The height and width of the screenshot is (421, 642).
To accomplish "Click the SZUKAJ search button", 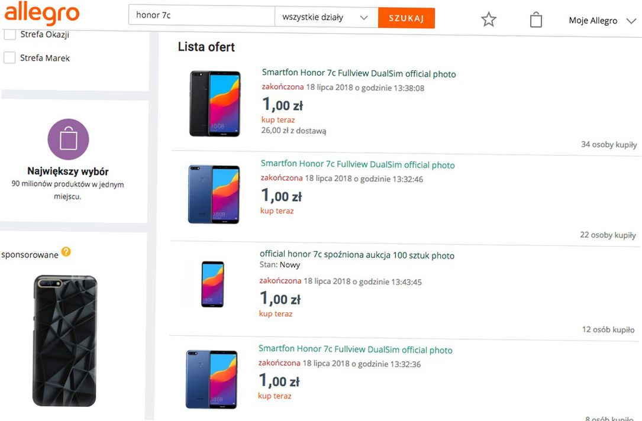I will pos(406,18).
